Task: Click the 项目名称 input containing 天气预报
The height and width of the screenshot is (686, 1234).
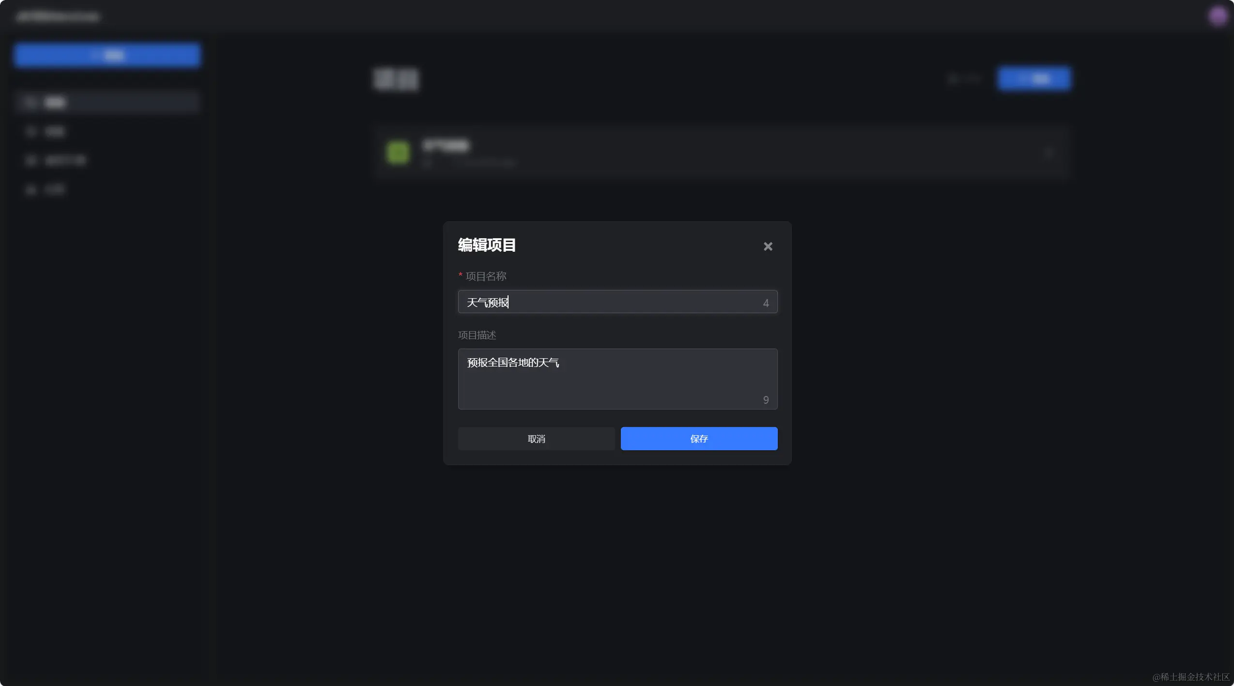Action: pos(610,302)
